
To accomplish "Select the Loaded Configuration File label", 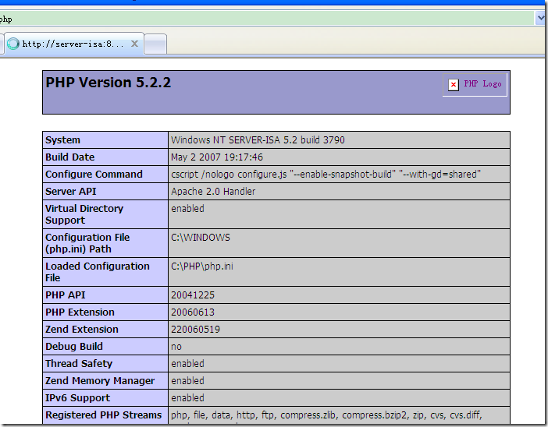I will tap(98, 272).
